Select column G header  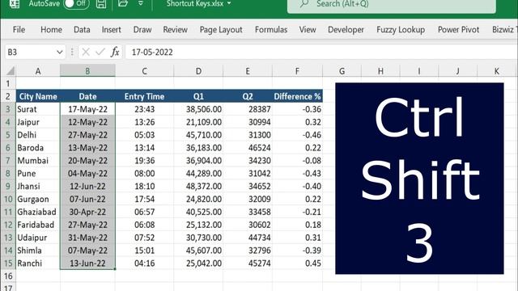coord(342,71)
